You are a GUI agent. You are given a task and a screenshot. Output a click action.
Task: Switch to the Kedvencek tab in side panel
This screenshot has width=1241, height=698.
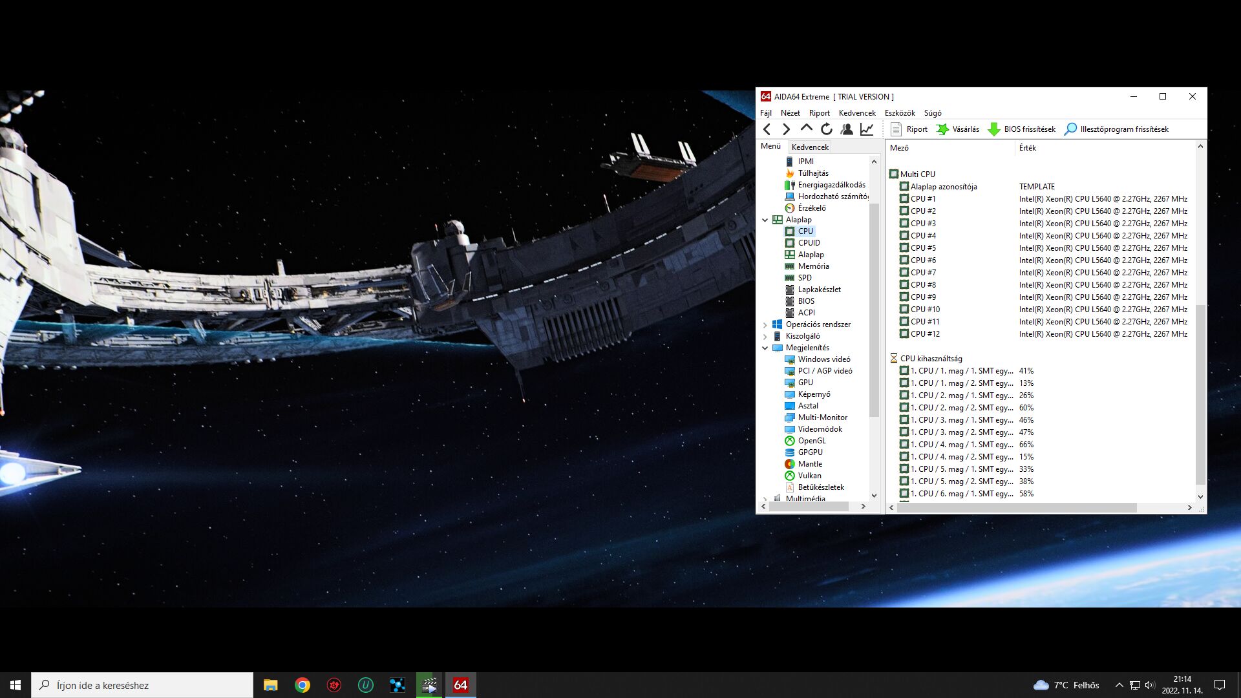point(810,147)
